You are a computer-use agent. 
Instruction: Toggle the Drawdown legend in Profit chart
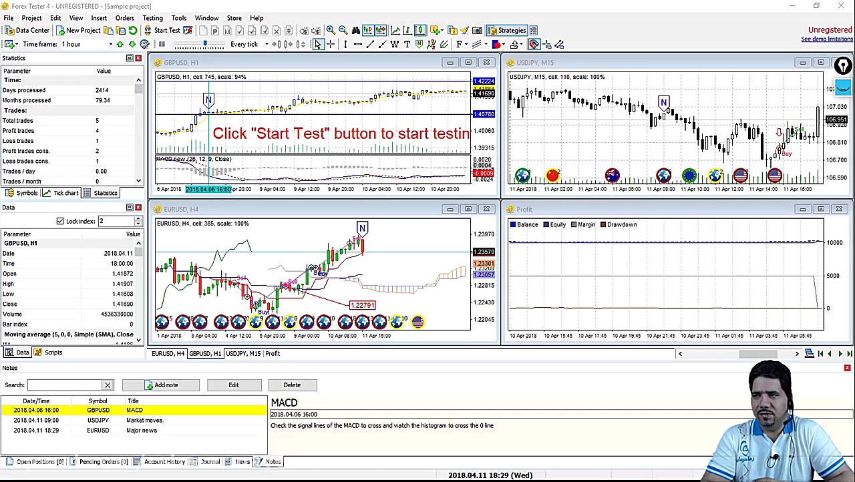coord(618,224)
